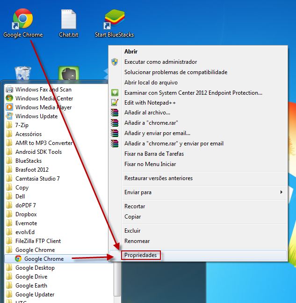Screen dimensions: 296x303
Task: Collapse the Google Chrome folder
Action: click(35, 250)
